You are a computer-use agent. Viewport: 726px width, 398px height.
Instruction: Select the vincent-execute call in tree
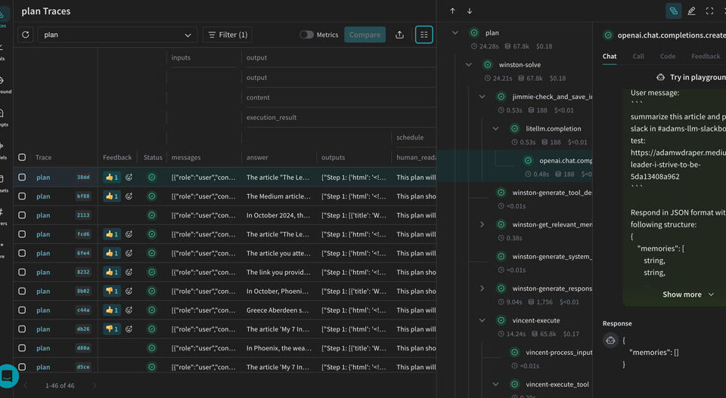click(535, 320)
